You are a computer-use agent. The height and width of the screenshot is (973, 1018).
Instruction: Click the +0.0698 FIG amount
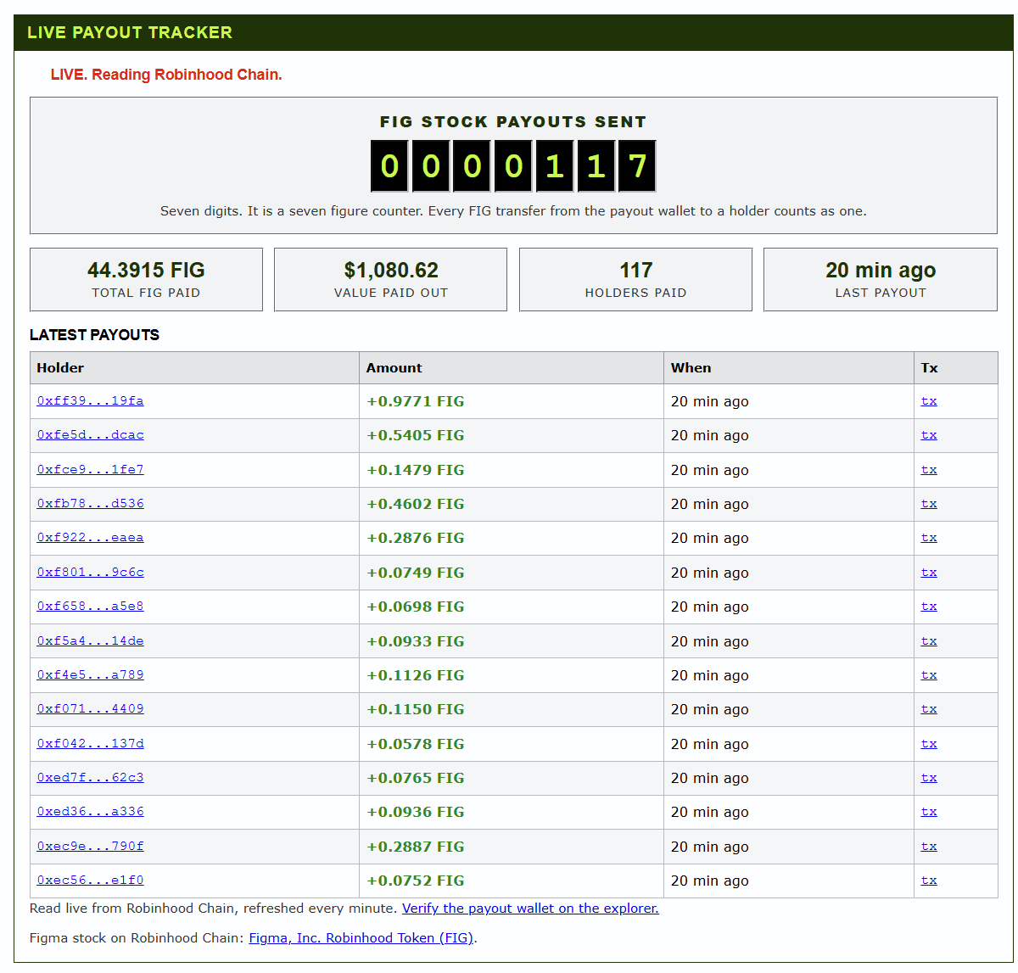tap(416, 607)
